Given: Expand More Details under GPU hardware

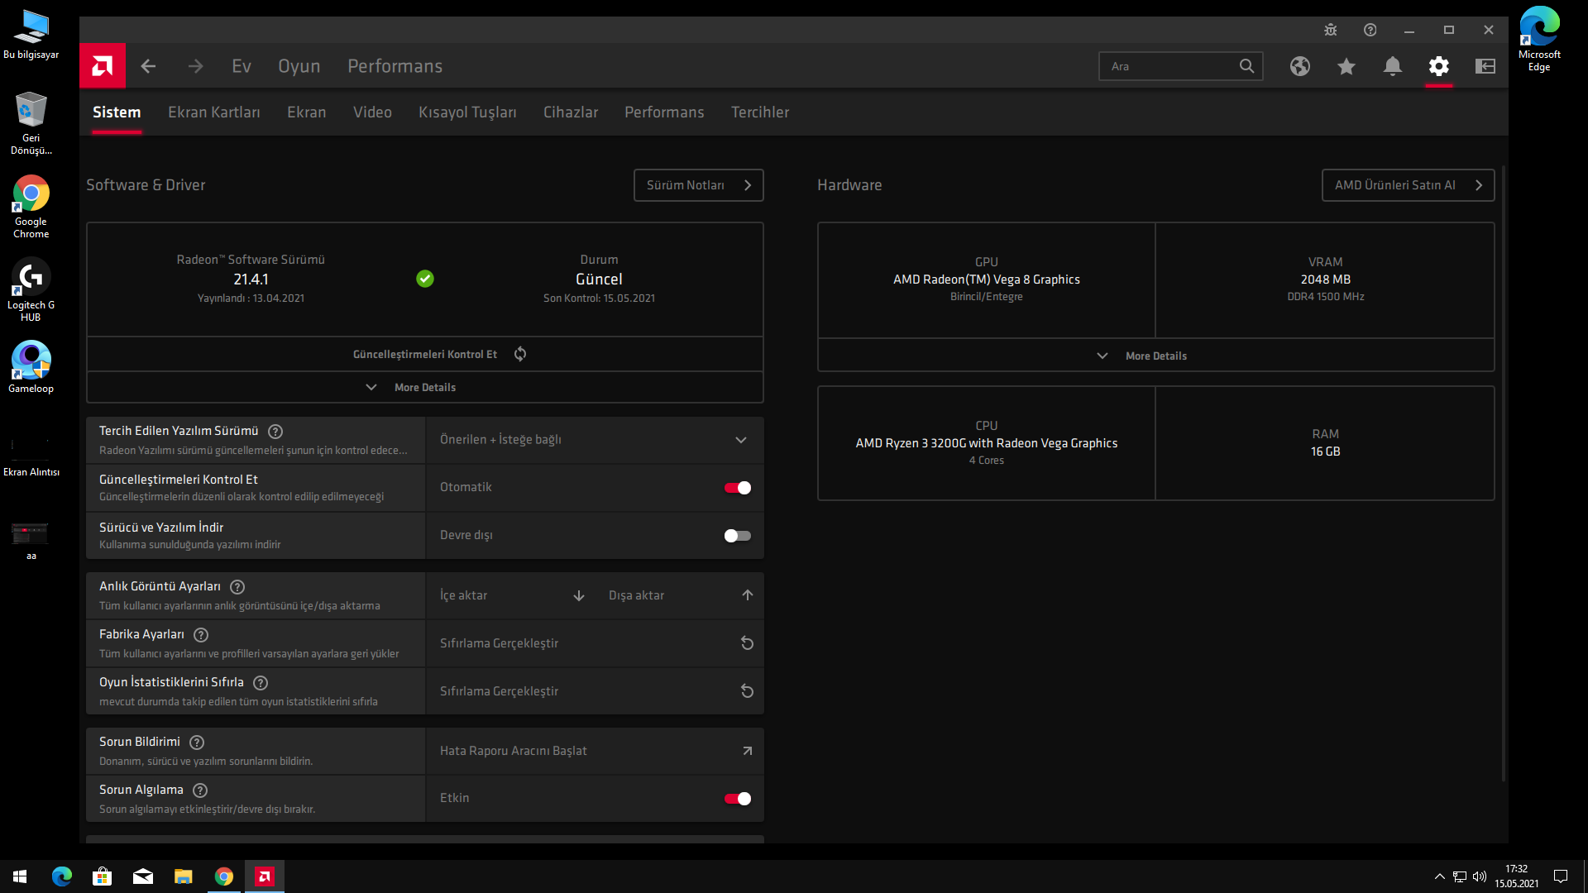Looking at the screenshot, I should [x=1155, y=356].
